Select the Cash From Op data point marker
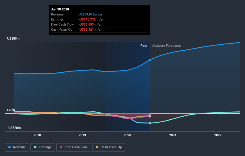Viewport: 245px width, 156px height. tap(150, 116)
